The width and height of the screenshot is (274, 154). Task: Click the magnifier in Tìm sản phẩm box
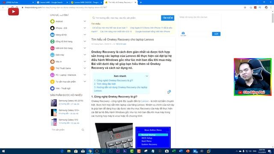point(83,130)
